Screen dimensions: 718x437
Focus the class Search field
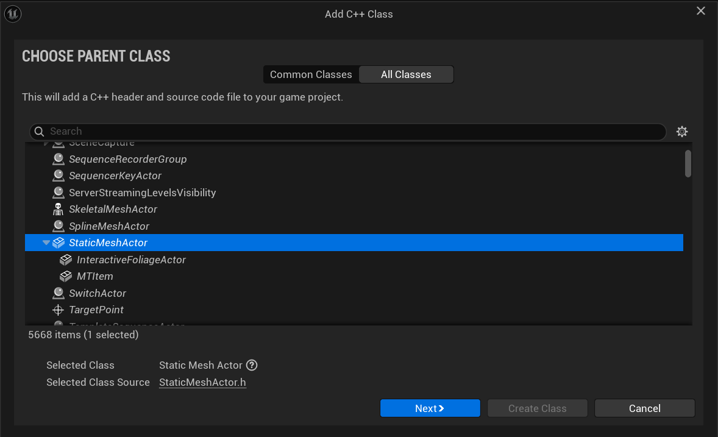click(348, 132)
